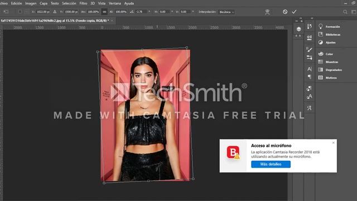
Task: Click the rotation angle icon in options bar
Action: coord(132,12)
